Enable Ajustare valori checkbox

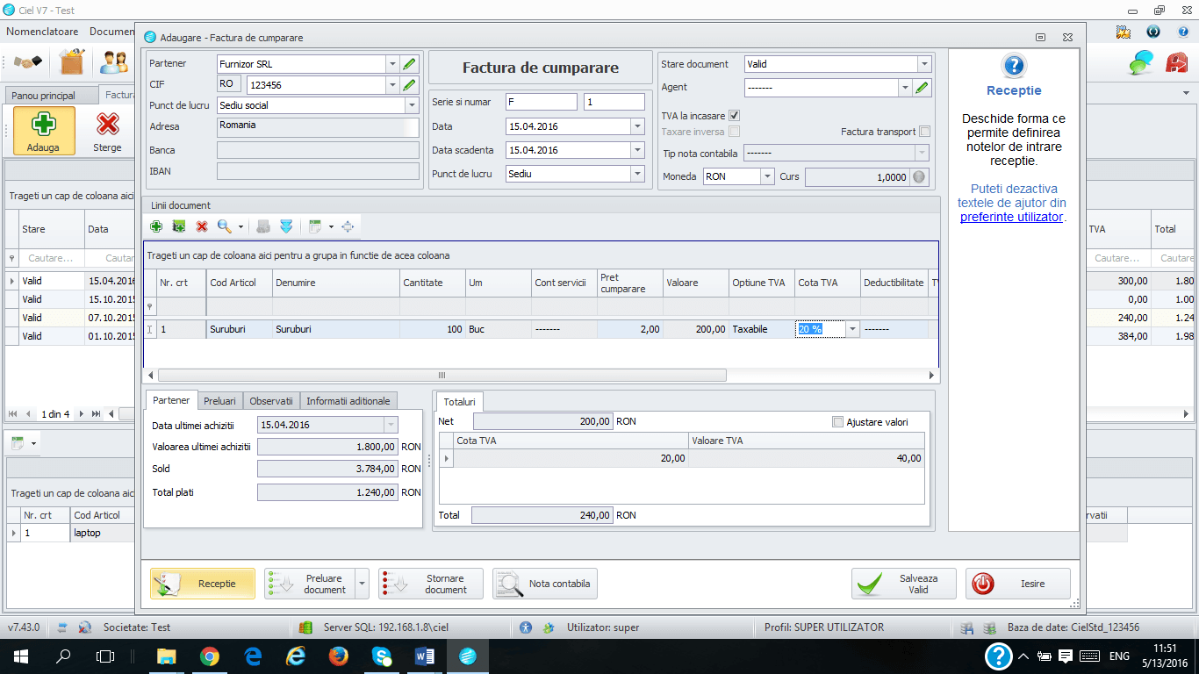[x=837, y=422]
